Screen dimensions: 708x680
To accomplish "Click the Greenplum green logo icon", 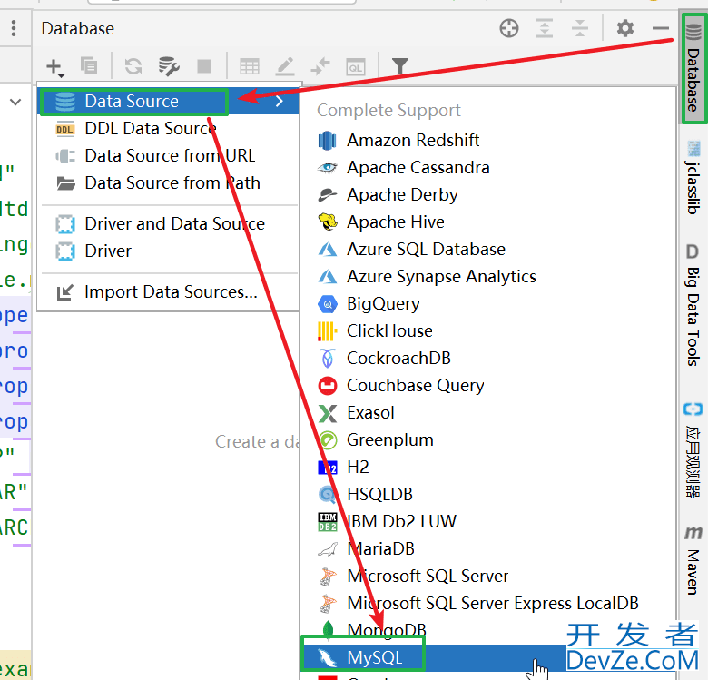I will [328, 440].
